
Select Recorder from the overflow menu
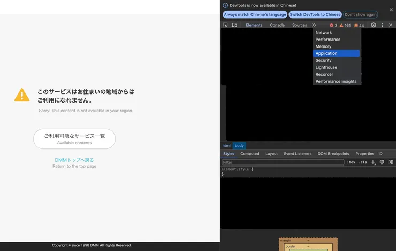336,74
